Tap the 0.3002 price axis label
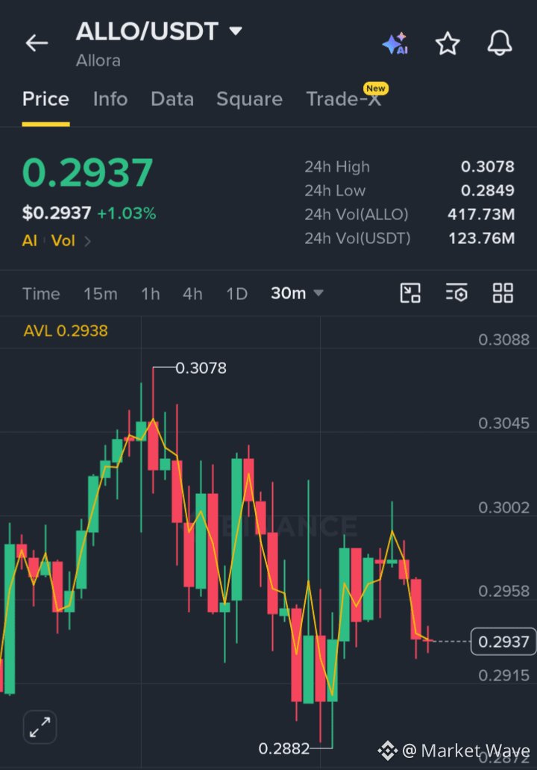 point(504,507)
